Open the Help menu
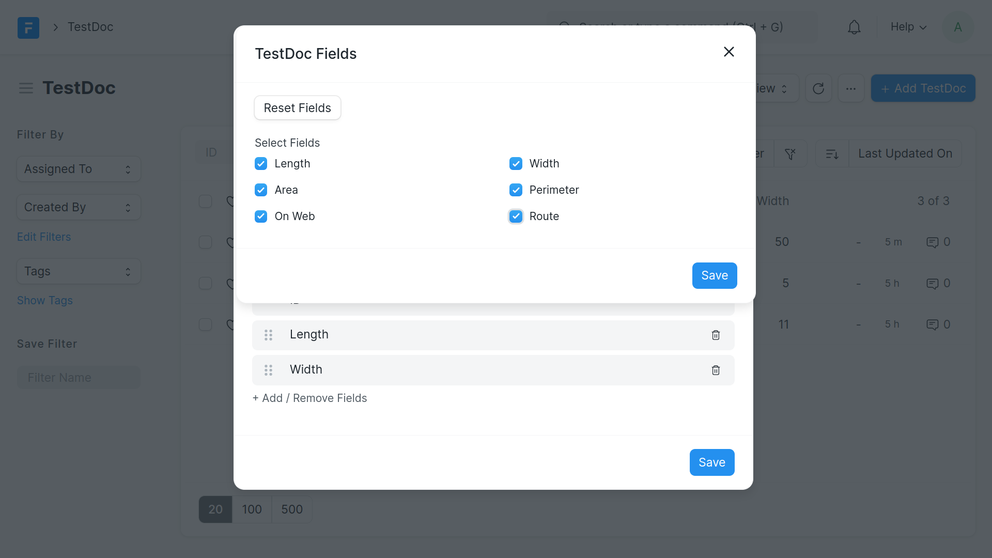 point(908,27)
